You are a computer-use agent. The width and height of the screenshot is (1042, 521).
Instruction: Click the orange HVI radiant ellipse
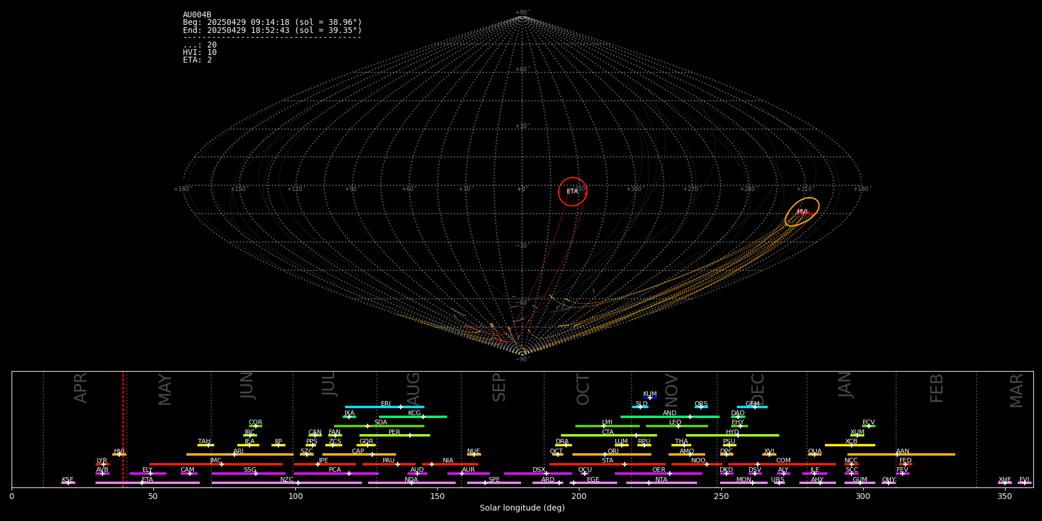(802, 212)
